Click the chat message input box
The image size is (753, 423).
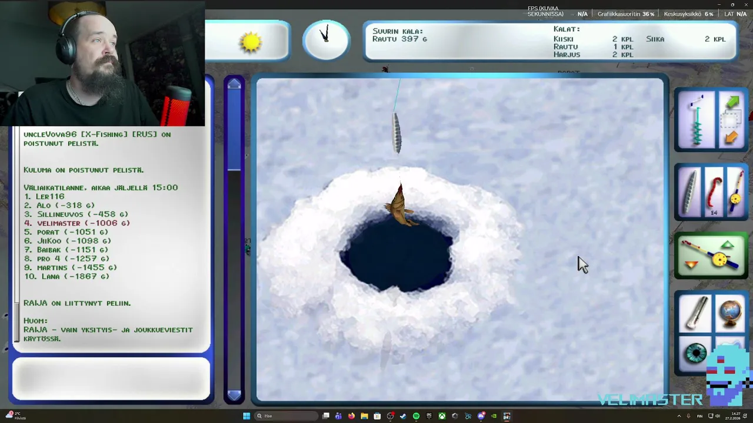(111, 378)
